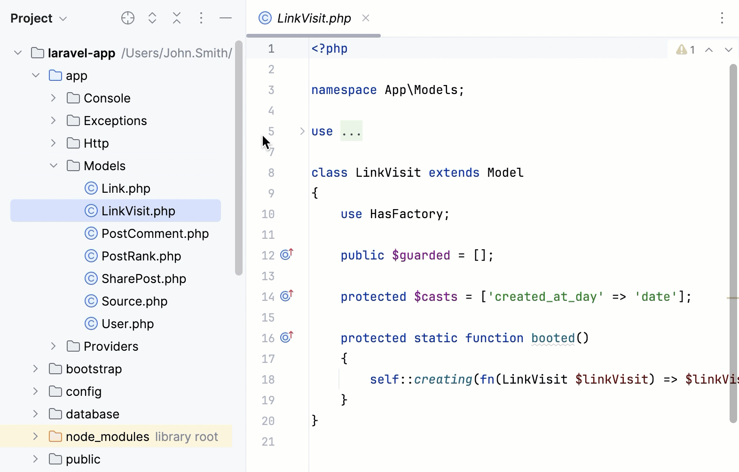The height and width of the screenshot is (472, 739).
Task: Open PostComment.php in the project tree
Action: 155,234
